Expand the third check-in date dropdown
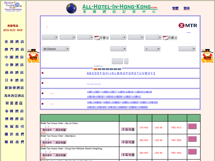 pyautogui.click(x=85, y=37)
